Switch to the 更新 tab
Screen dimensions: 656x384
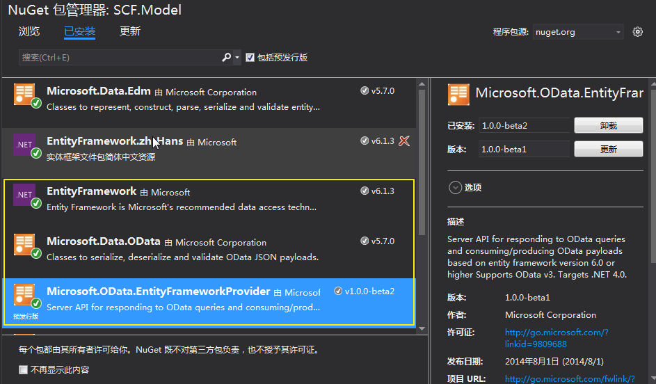click(130, 31)
